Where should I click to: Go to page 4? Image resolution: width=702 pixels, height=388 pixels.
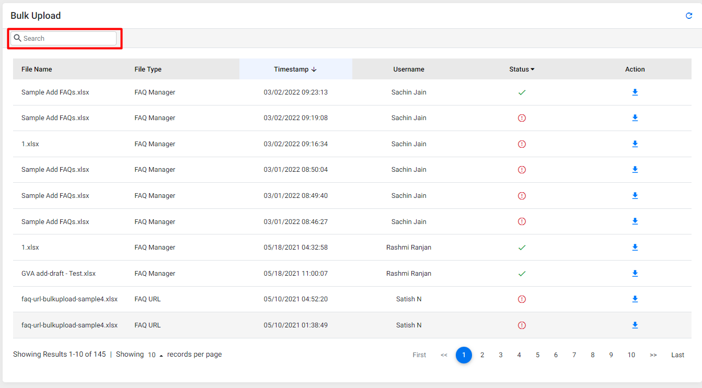tap(519, 355)
